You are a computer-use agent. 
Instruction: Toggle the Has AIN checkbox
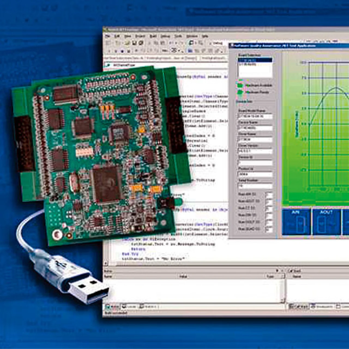(x=269, y=195)
